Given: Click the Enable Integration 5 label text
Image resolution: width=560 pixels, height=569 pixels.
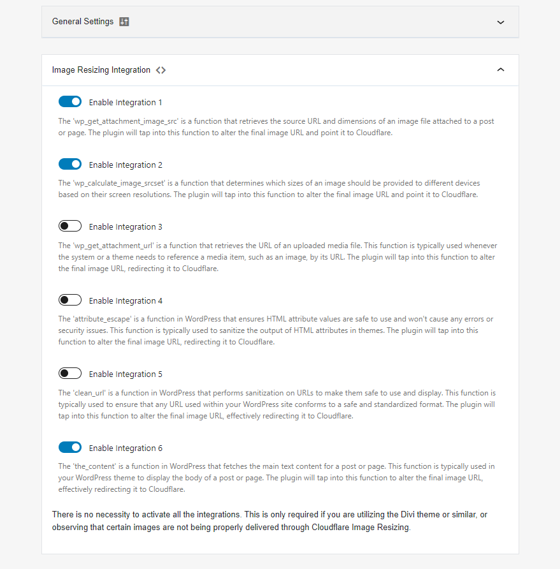Looking at the screenshot, I should (x=126, y=374).
